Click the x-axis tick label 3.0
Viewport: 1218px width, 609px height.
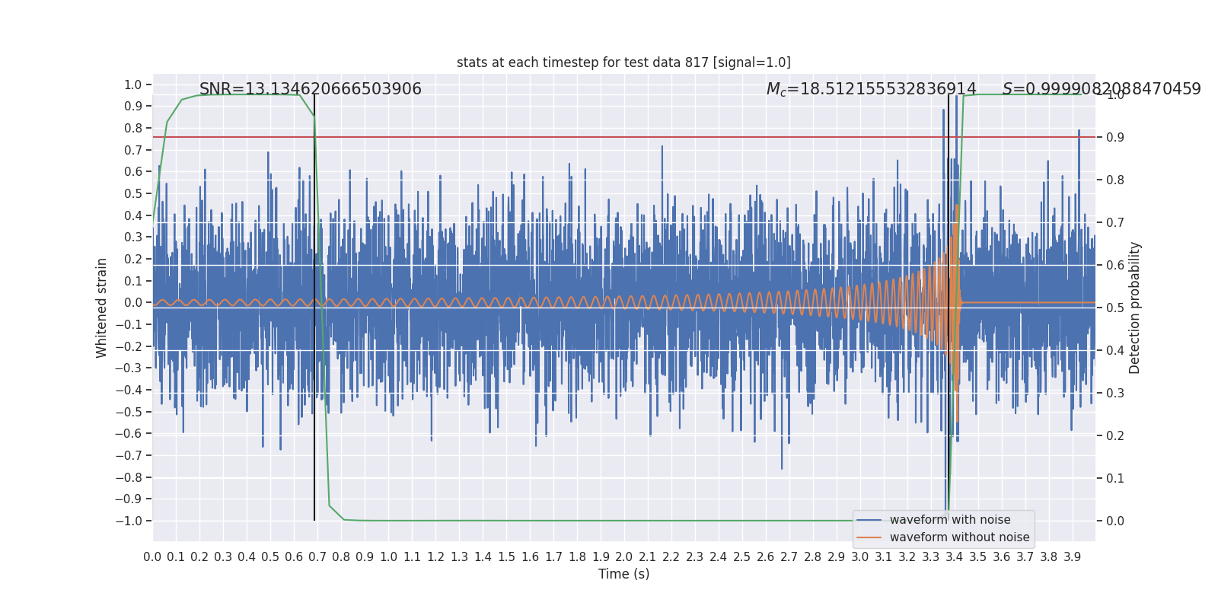click(x=859, y=557)
